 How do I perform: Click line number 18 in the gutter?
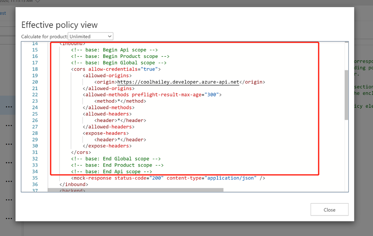pyautogui.click(x=35, y=69)
